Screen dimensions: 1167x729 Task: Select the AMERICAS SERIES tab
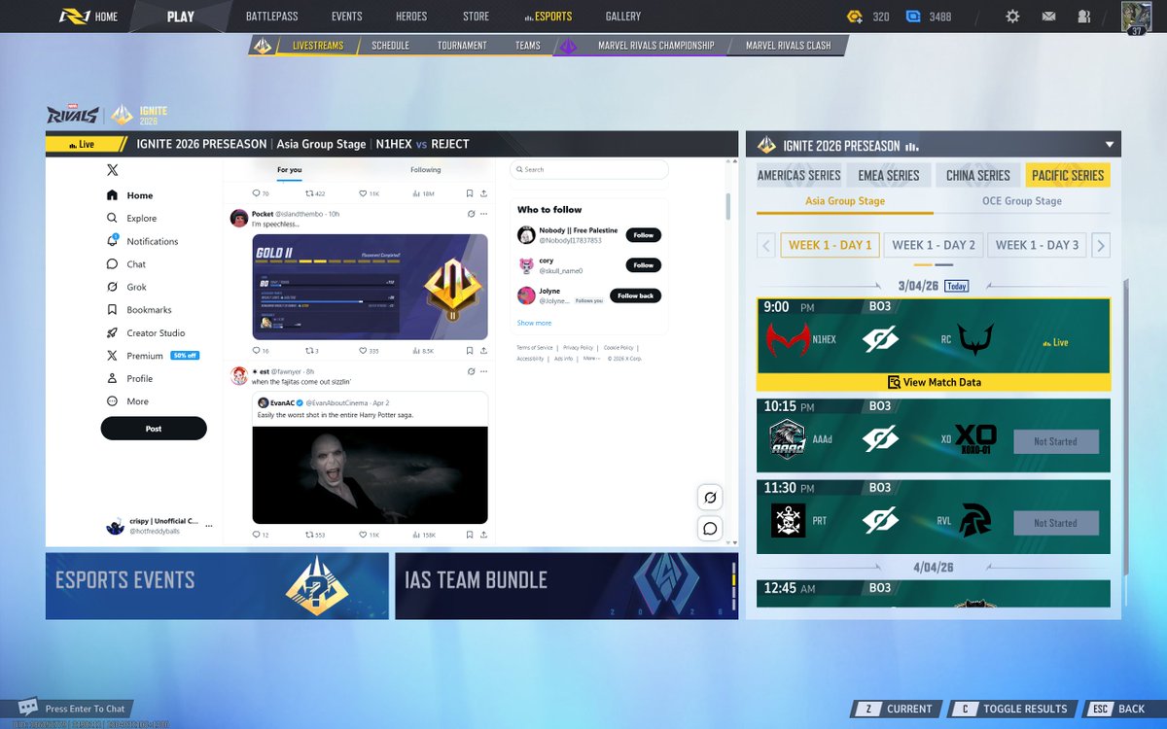(x=799, y=175)
